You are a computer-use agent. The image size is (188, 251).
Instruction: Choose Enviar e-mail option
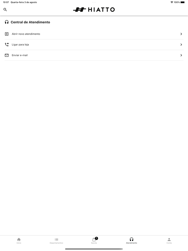pos(20,55)
